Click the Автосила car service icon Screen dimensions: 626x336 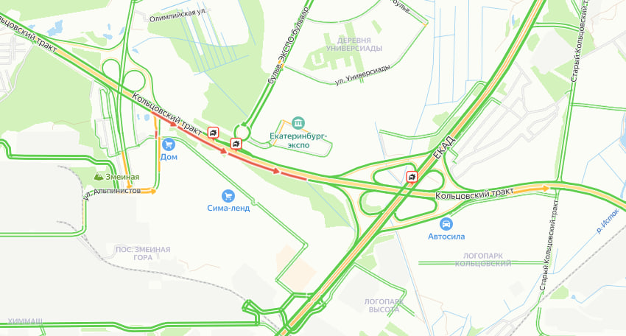[x=446, y=224]
